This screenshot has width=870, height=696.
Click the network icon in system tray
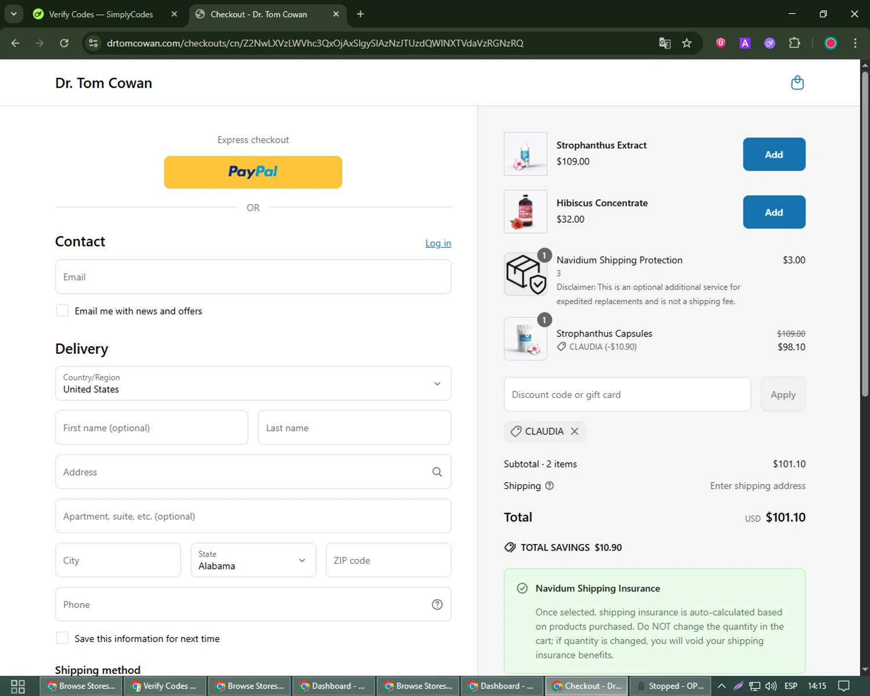(x=755, y=686)
